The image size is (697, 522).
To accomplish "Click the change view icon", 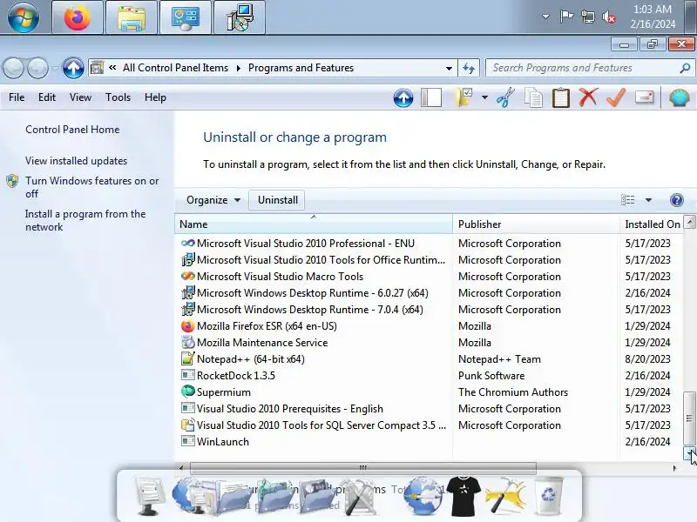I will [x=627, y=200].
